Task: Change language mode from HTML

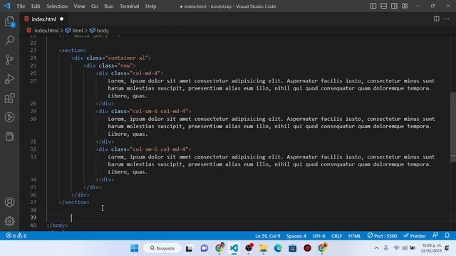Action: pyautogui.click(x=355, y=235)
